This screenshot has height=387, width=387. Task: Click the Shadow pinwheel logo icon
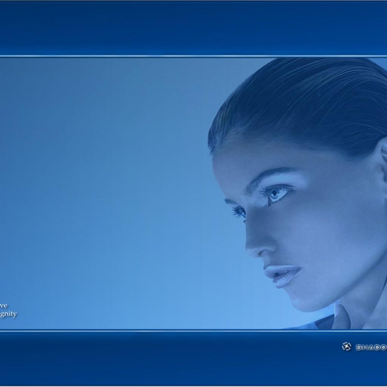[346, 347]
